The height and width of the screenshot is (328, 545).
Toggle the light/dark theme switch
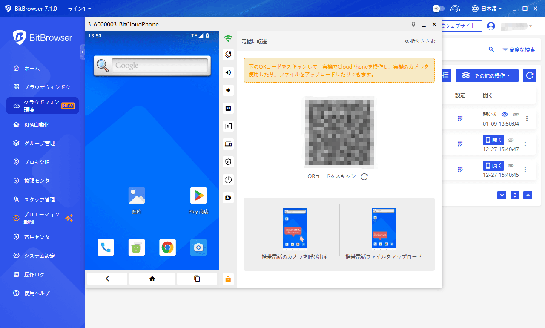coord(438,9)
